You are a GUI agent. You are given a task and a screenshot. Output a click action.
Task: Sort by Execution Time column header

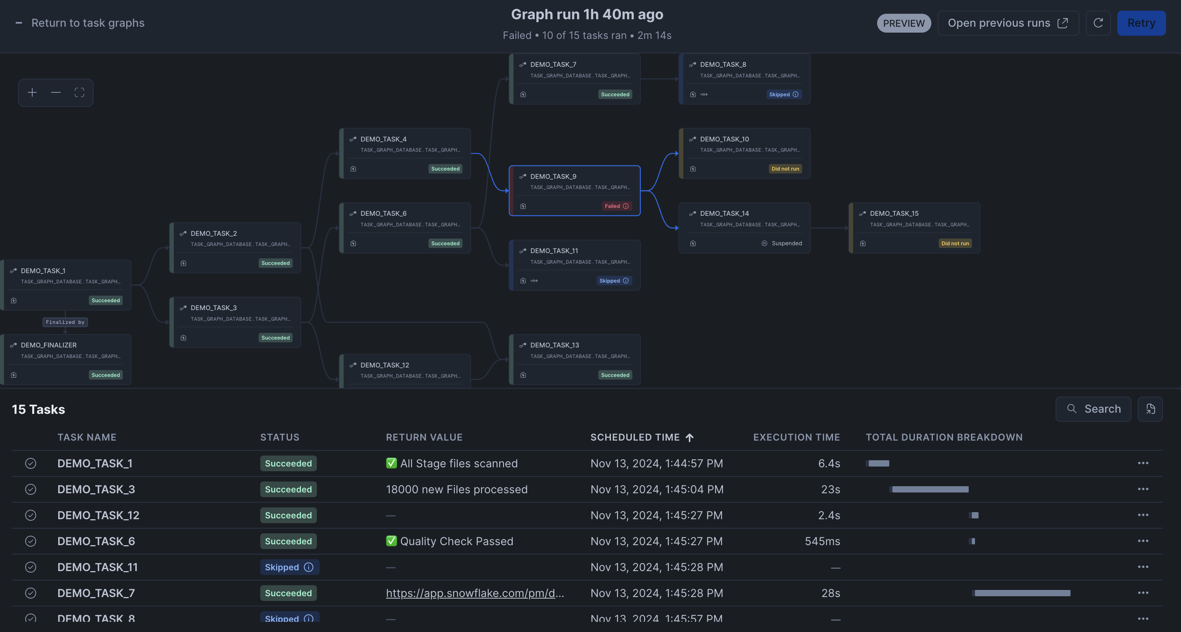click(797, 437)
